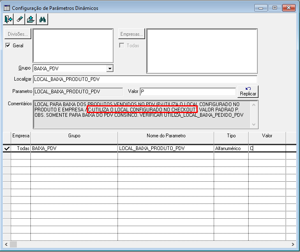Close the Configuração de Parâmetros Dinâmicos window
The image size is (300, 252).
pyautogui.click(x=289, y=8)
